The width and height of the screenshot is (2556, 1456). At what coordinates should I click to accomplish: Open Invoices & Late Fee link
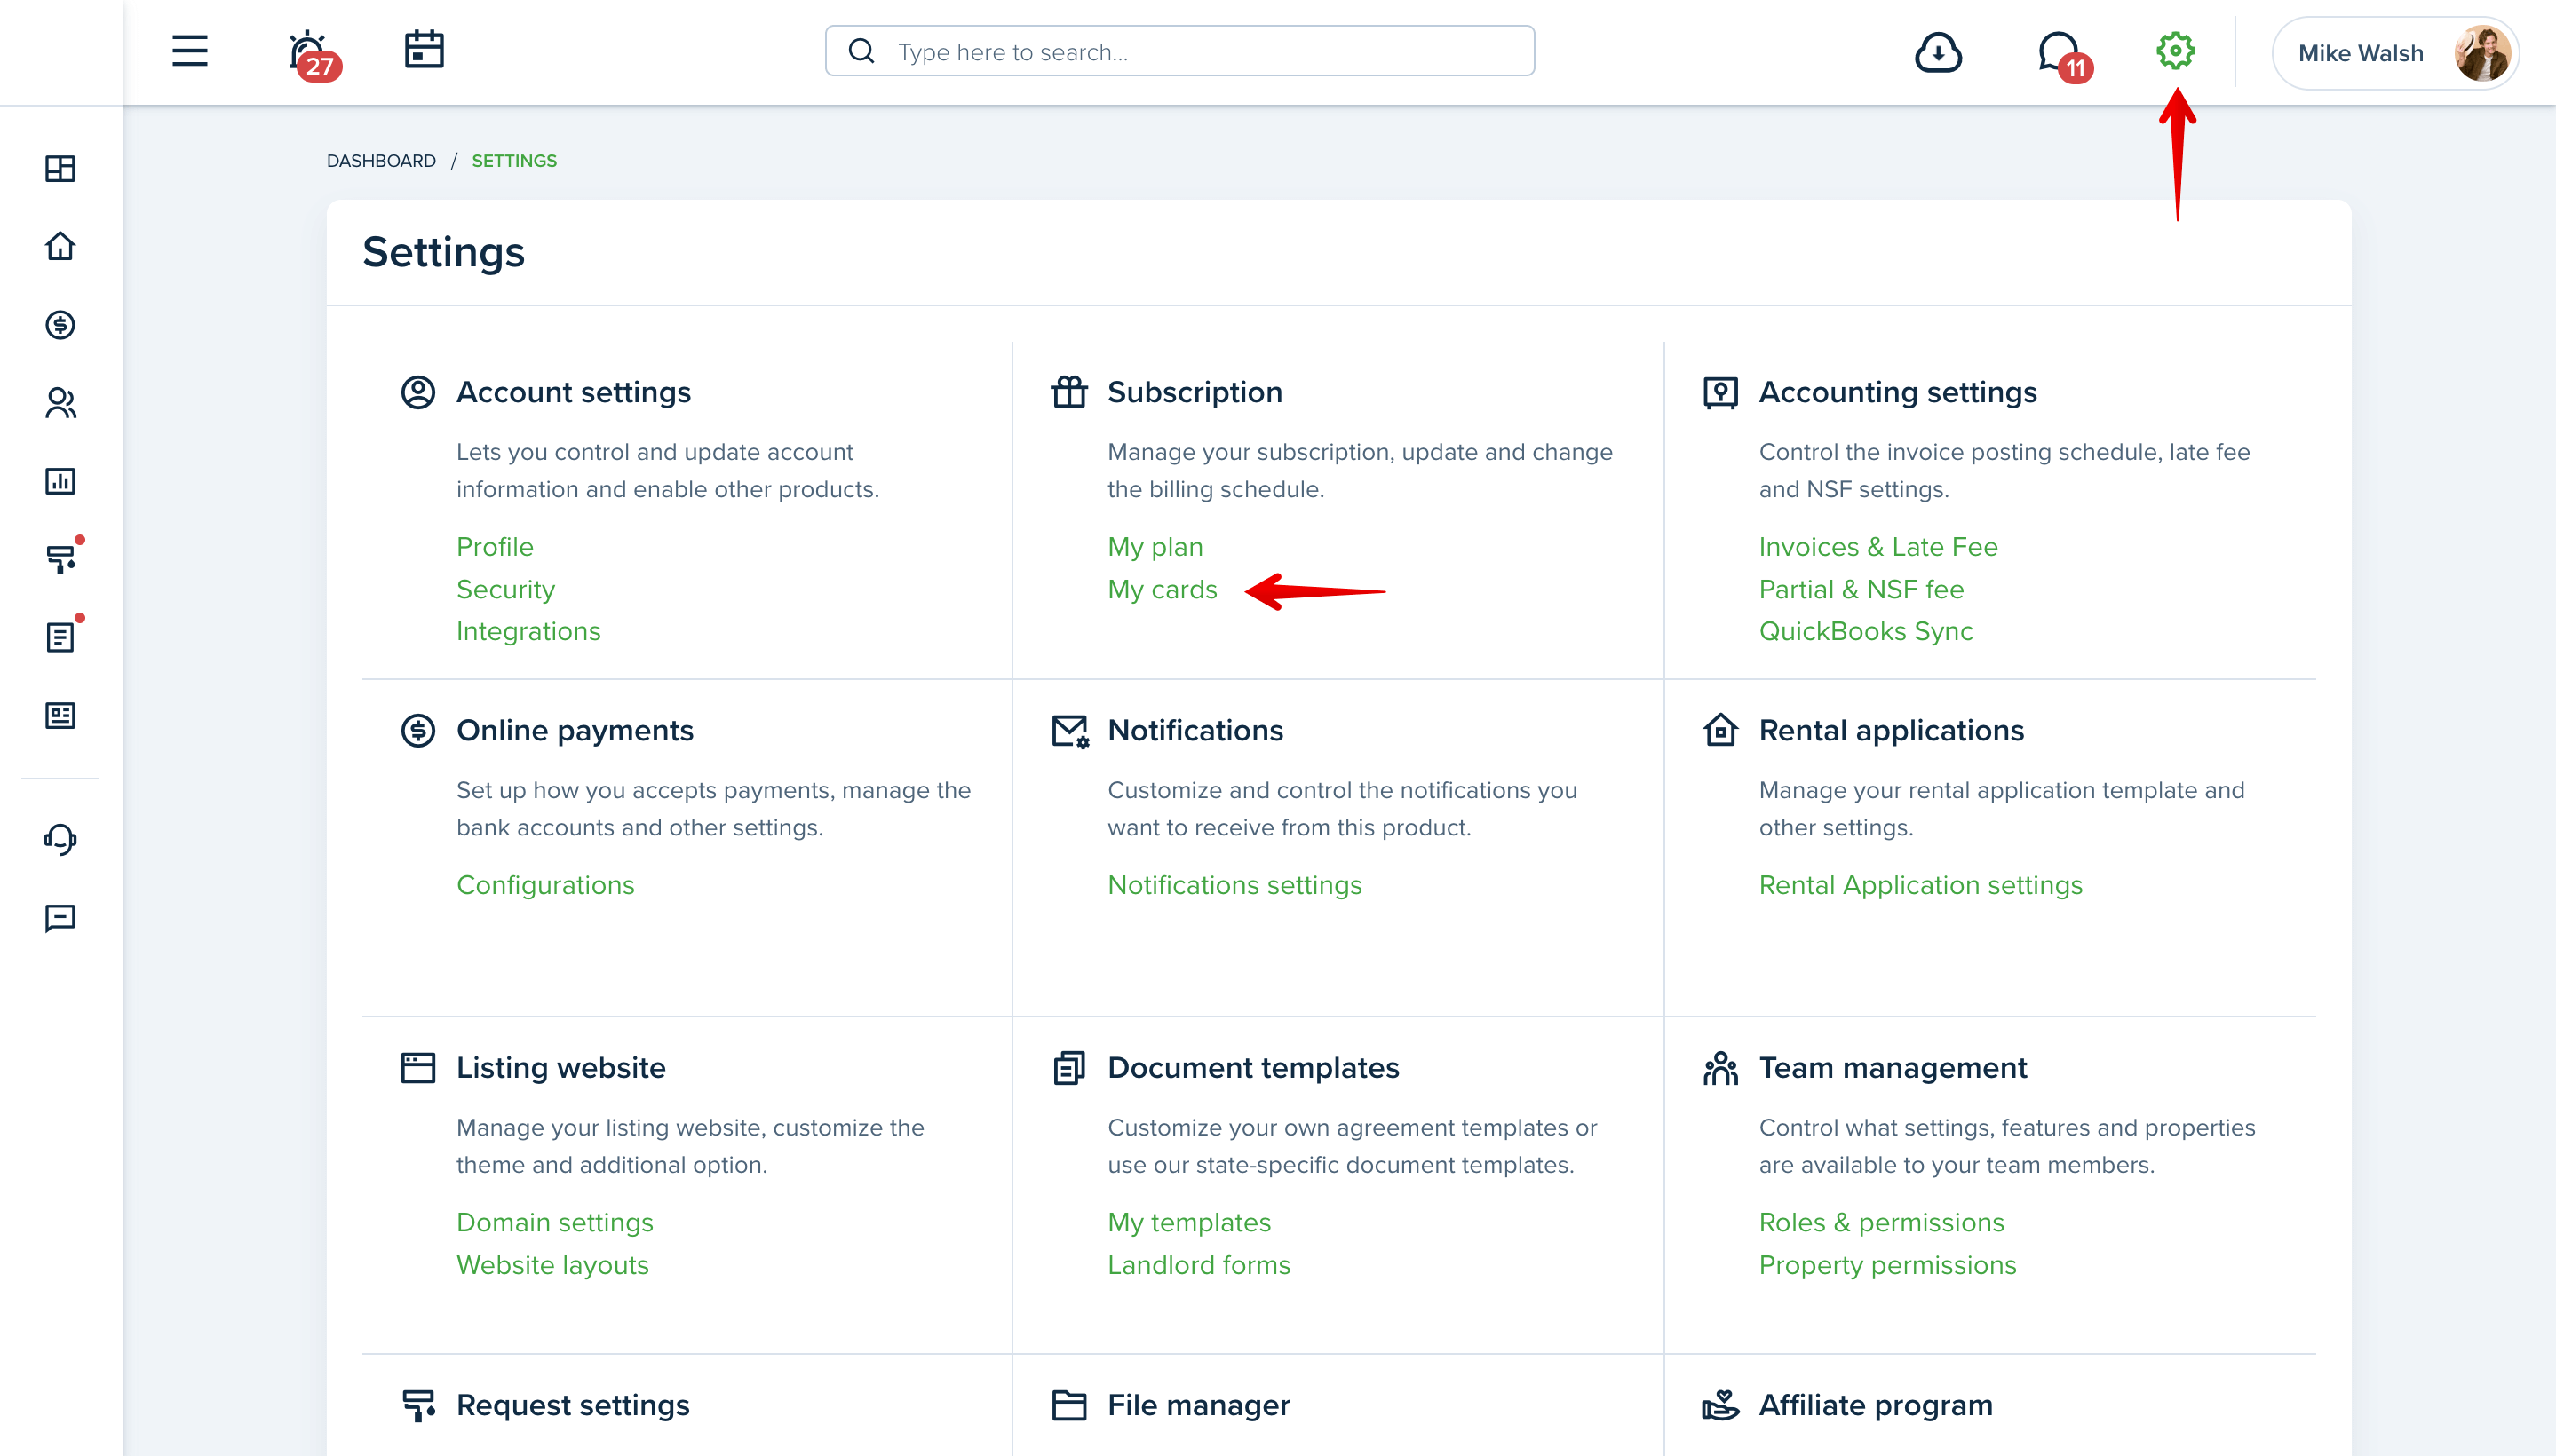[x=1877, y=547]
